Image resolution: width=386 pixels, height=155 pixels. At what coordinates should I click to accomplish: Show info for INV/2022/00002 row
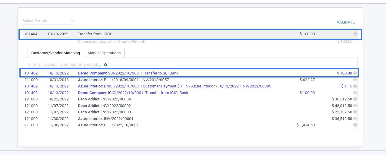coord(355,106)
